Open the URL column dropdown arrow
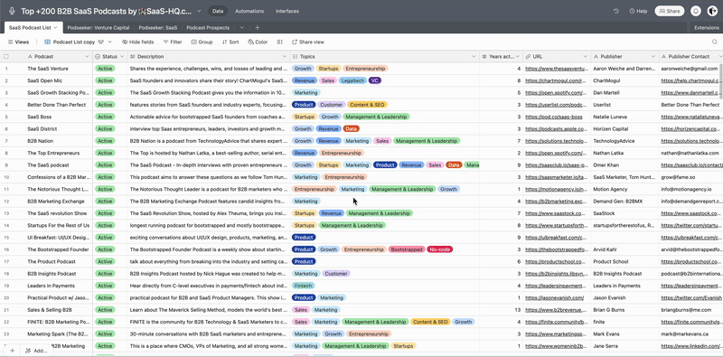This screenshot has height=357, width=723. click(585, 57)
